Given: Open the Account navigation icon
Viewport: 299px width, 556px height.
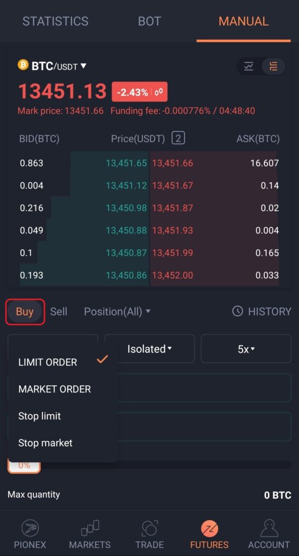Looking at the screenshot, I should pyautogui.click(x=269, y=529).
